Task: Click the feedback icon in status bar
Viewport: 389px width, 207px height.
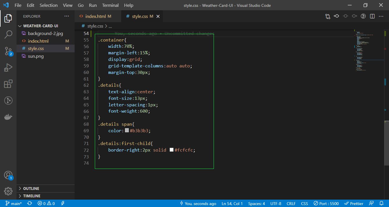Action: coord(371,203)
